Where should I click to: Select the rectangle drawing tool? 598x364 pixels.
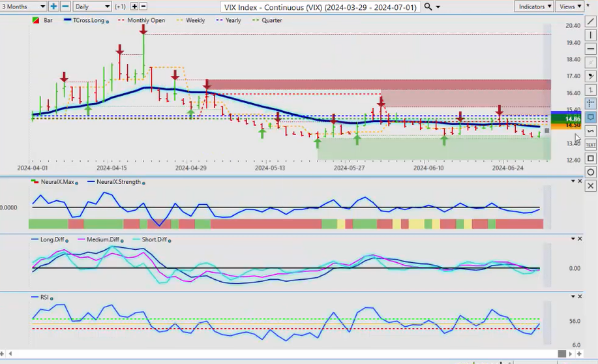(x=590, y=159)
